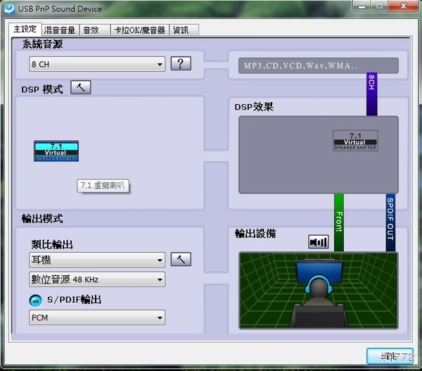Click the blue SPDIF OUT bar
The image size is (422, 371).
click(x=390, y=222)
